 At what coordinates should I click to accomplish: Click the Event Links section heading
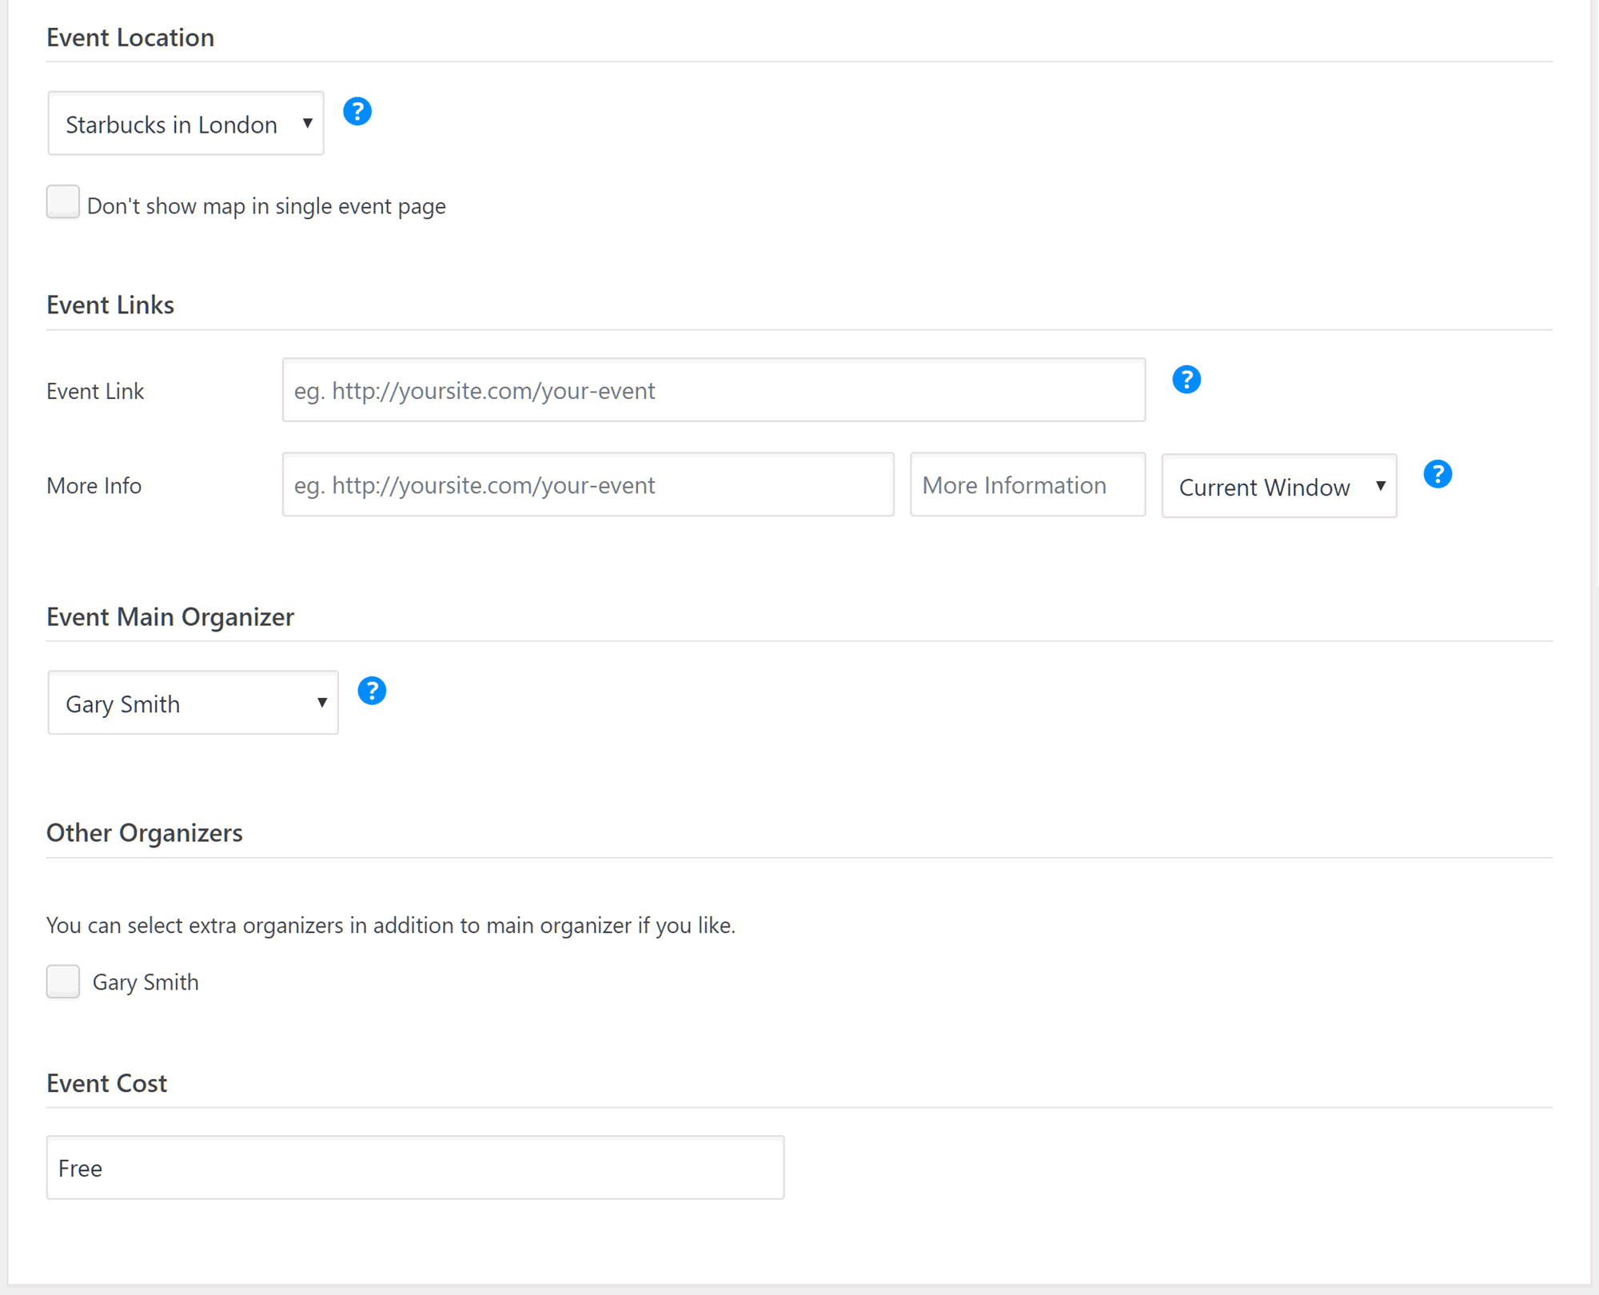110,305
